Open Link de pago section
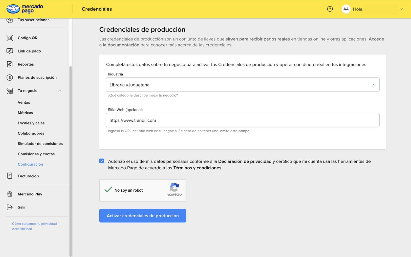The width and height of the screenshot is (411, 257). pos(29,51)
